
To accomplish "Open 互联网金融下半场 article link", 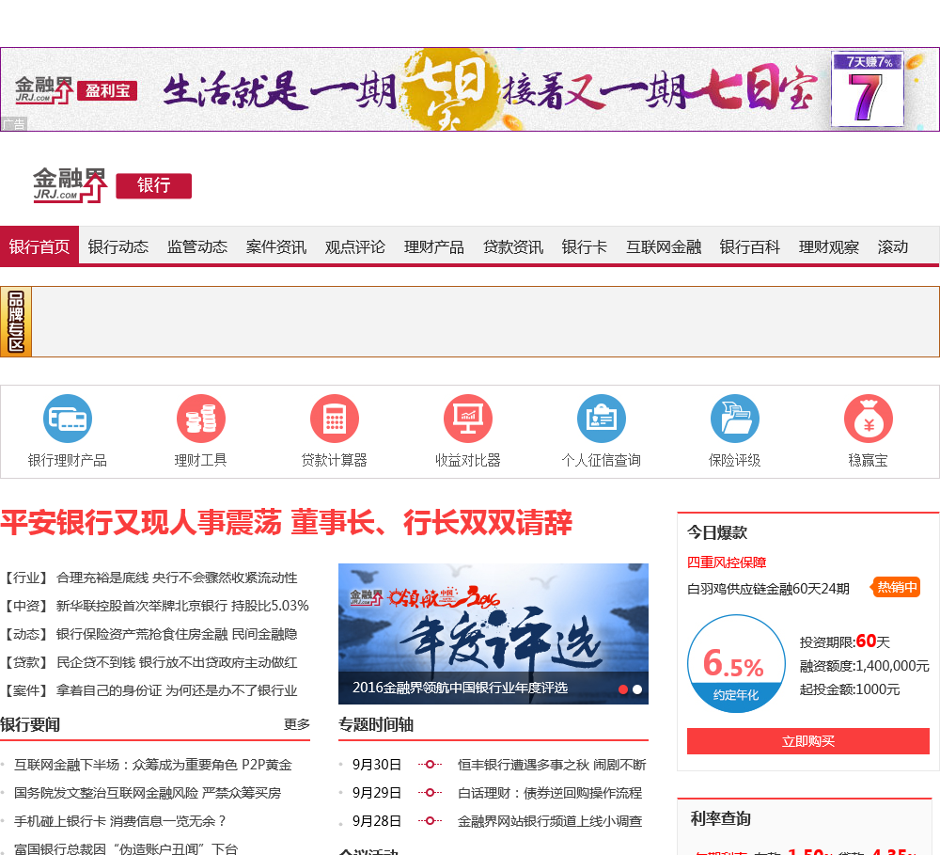I will 153,765.
